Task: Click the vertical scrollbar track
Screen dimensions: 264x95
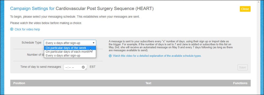Action: (259, 49)
